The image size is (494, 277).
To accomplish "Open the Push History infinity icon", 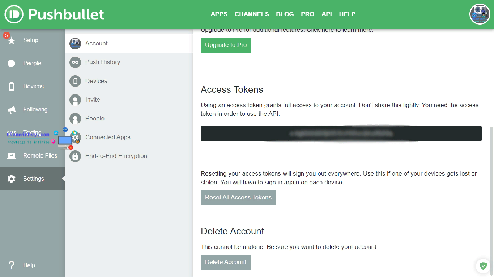I will click(x=75, y=62).
